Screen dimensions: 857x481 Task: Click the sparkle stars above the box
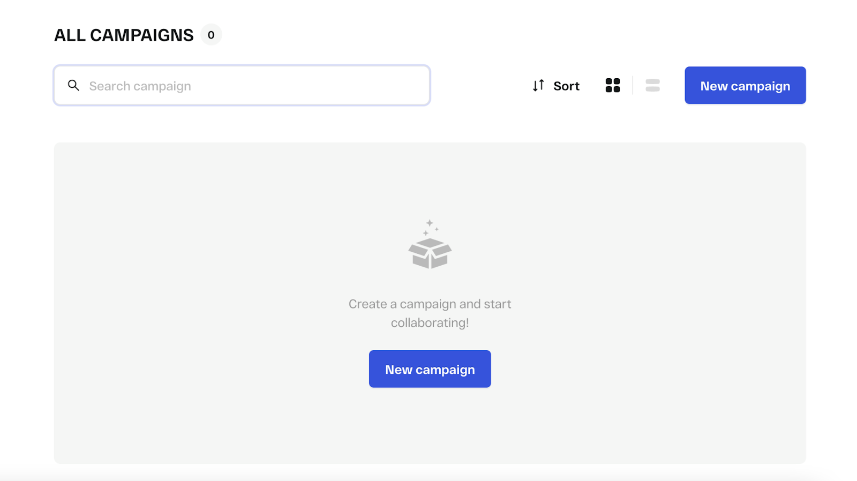pos(430,226)
